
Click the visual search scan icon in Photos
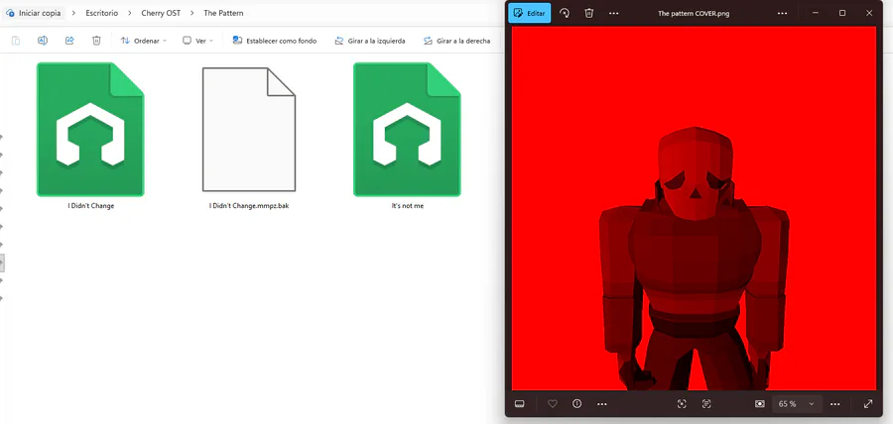pyautogui.click(x=682, y=403)
